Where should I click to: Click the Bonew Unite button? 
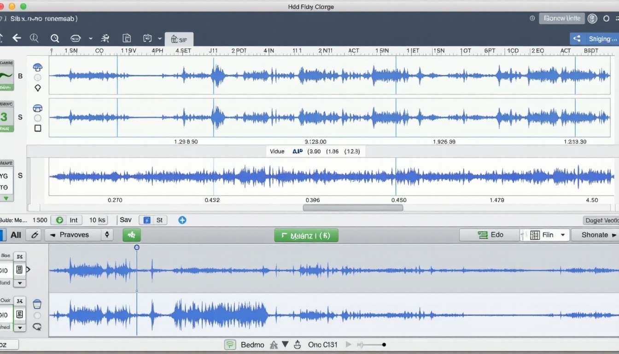tap(562, 18)
